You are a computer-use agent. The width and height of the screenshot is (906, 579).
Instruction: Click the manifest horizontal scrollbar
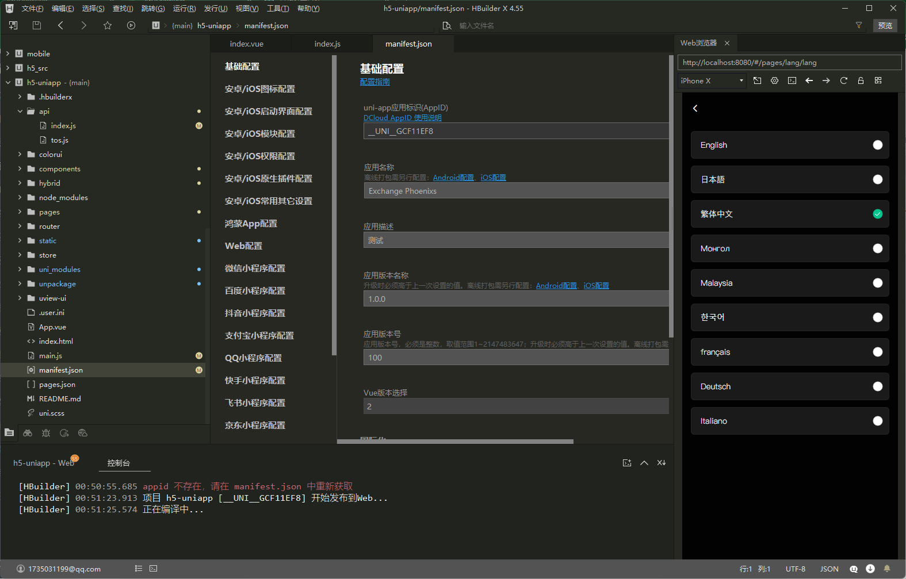tap(455, 442)
